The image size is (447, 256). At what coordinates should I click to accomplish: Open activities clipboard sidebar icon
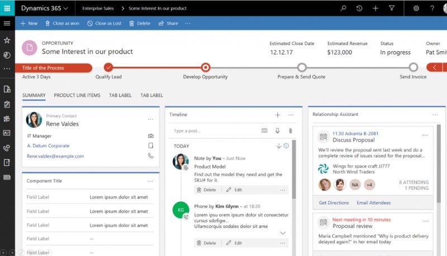7,104
